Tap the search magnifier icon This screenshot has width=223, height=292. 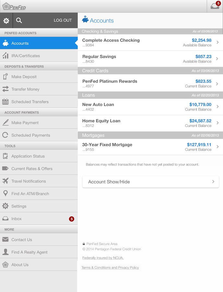pos(19,20)
